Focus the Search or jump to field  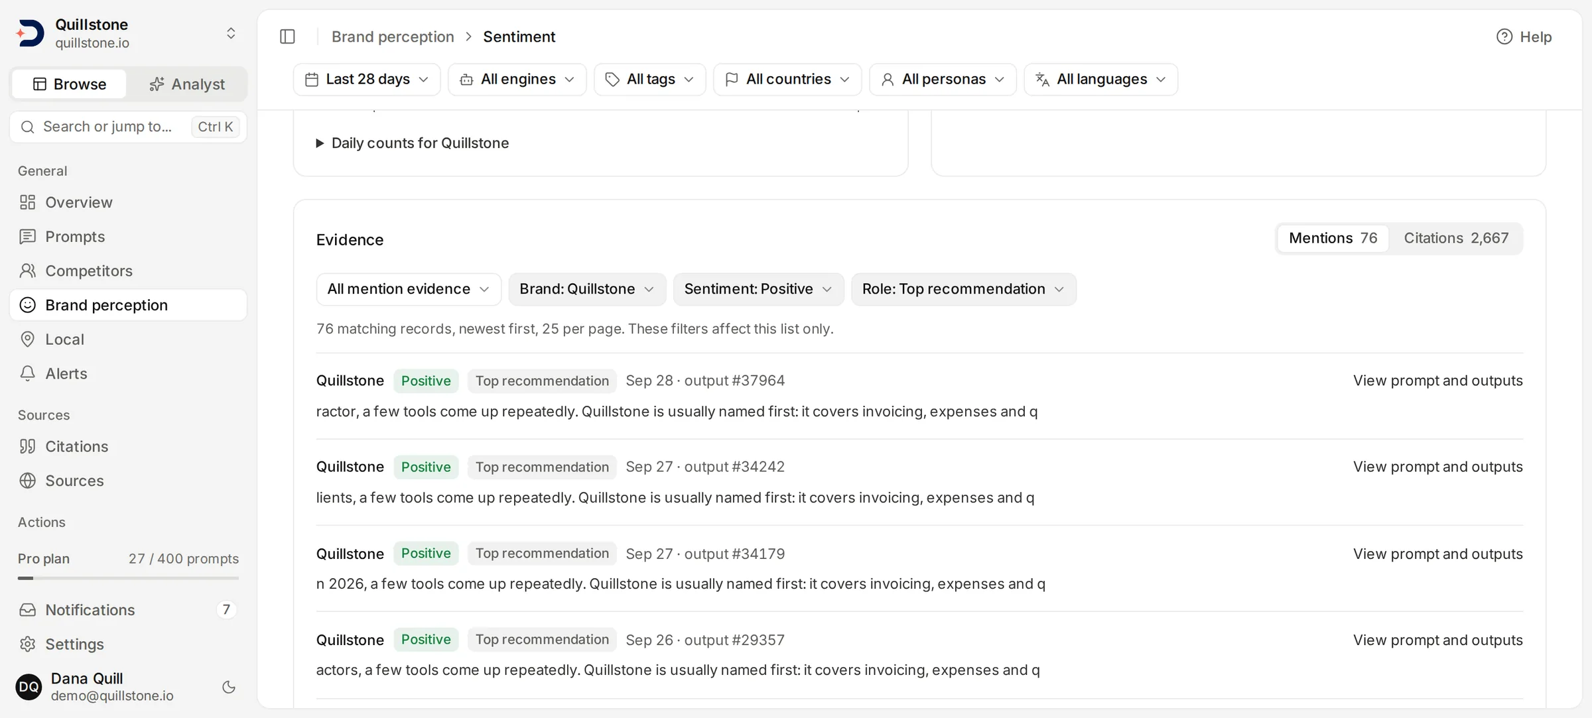click(128, 127)
